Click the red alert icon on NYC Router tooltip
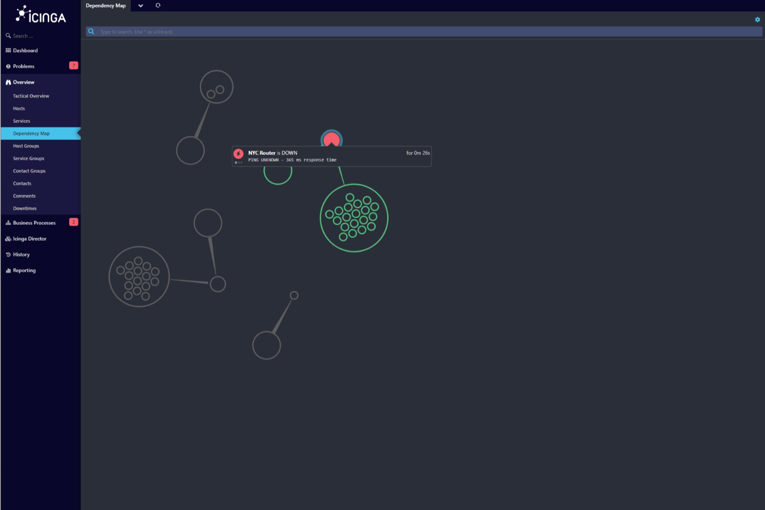Image resolution: width=765 pixels, height=510 pixels. point(238,152)
